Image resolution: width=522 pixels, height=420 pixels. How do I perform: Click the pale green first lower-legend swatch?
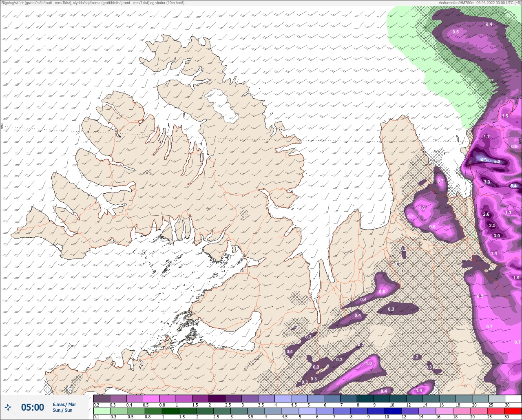coord(102,411)
